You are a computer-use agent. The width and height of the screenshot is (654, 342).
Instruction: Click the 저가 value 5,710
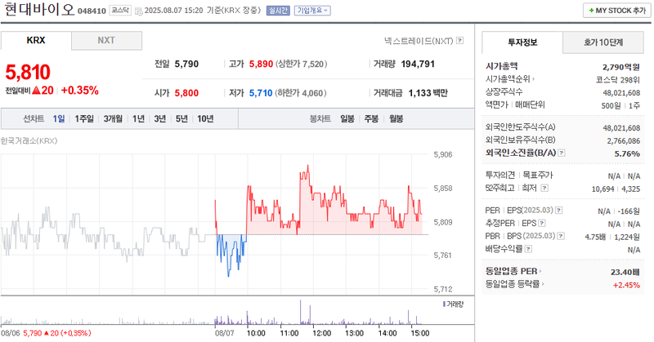pyautogui.click(x=261, y=93)
